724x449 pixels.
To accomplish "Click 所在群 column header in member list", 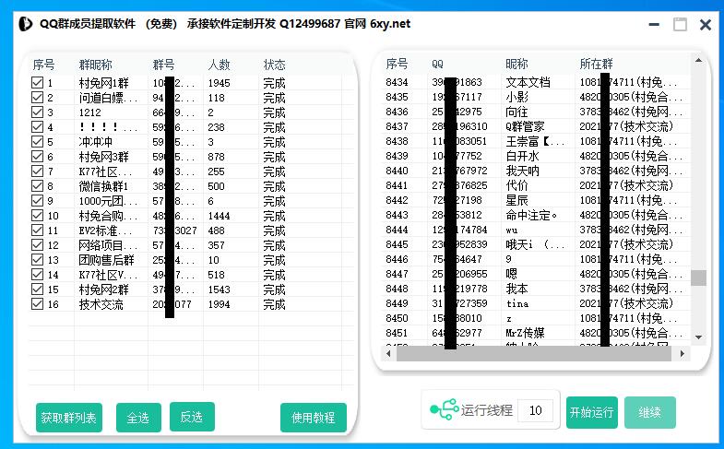I will 597,64.
